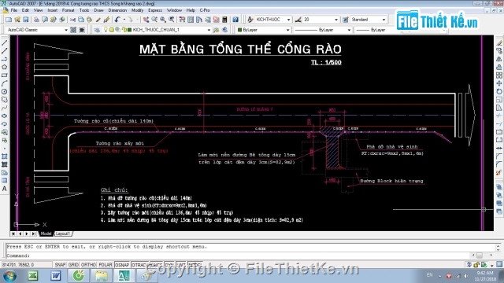Toggle OSNAP in status bar
Image resolution: width=504 pixels, height=283 pixels.
click(x=122, y=265)
